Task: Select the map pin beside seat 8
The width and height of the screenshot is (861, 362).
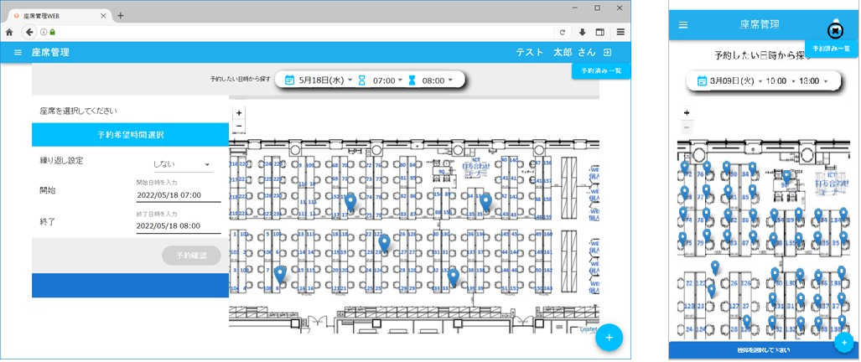Action: [280, 274]
